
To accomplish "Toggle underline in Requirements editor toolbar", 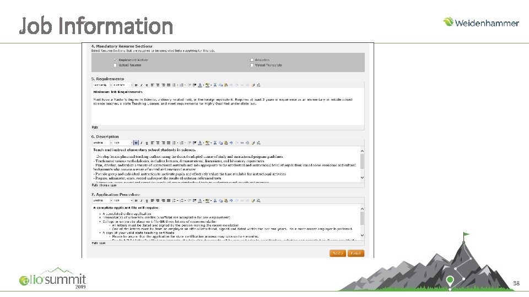I will coord(147,85).
